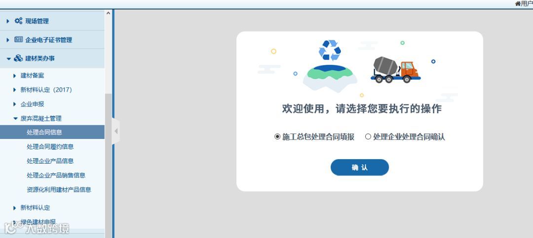Click the cubes icon beside 建材类办事
Image resolution: width=533 pixels, height=238 pixels.
(18, 59)
